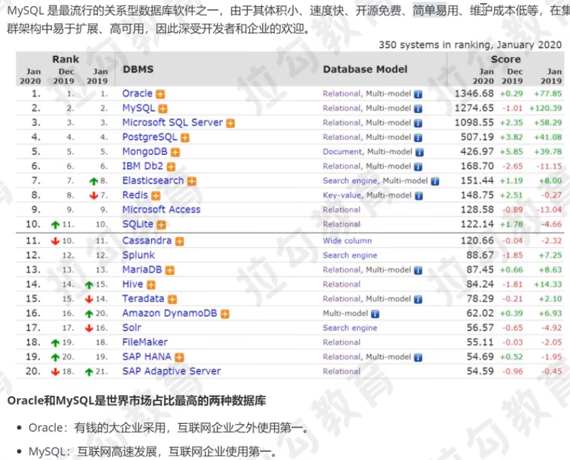Click the plus icon next to Cassandra
The height and width of the screenshot is (460, 570).
pyautogui.click(x=179, y=241)
